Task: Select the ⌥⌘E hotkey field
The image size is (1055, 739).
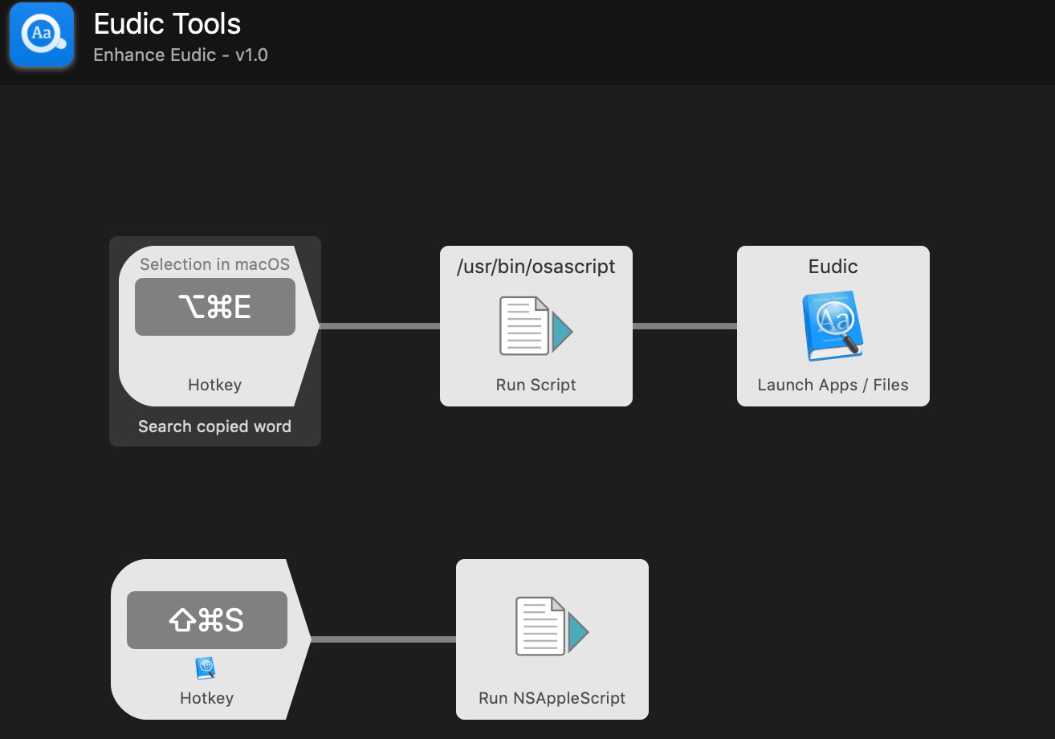Action: (215, 307)
